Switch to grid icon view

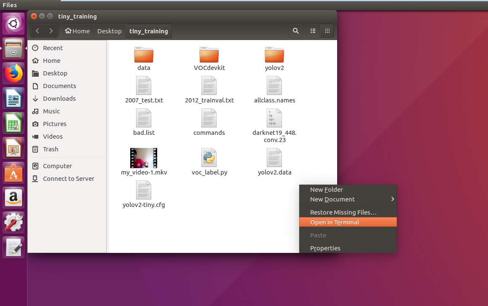click(327, 31)
